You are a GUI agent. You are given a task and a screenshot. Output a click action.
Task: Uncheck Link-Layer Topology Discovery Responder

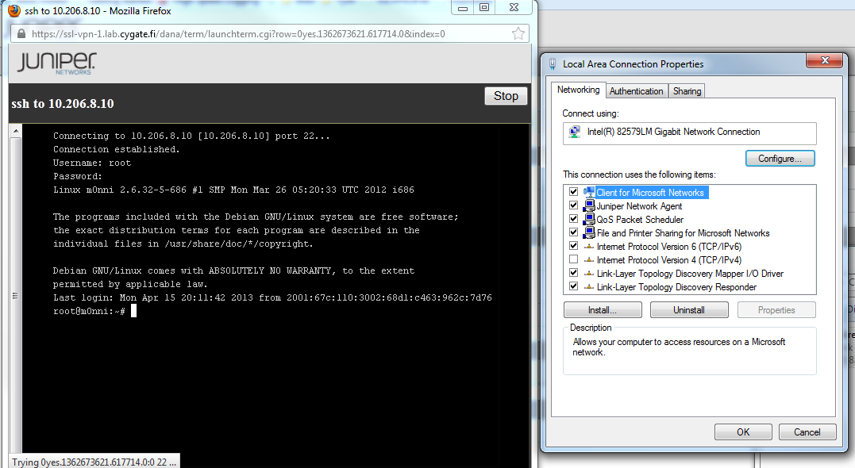(x=574, y=286)
